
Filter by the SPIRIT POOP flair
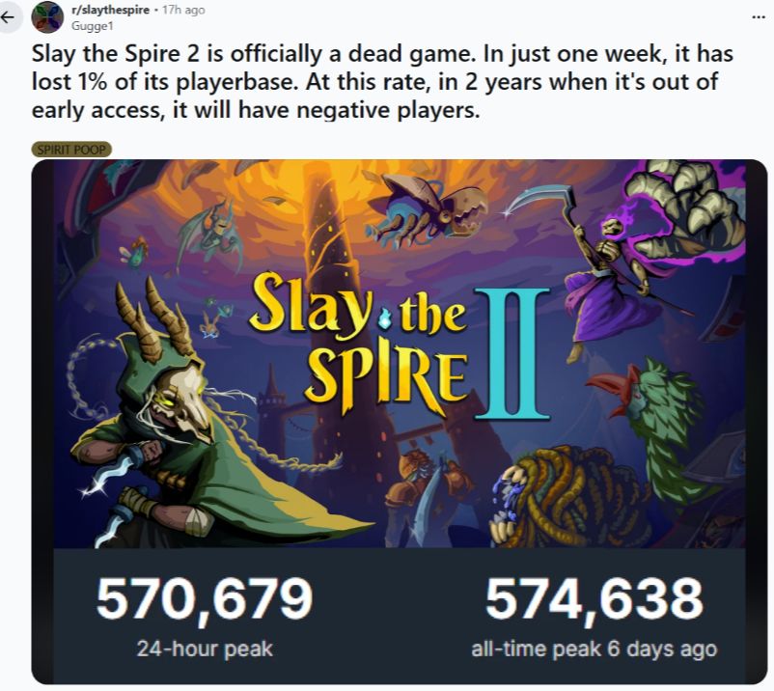click(x=71, y=150)
